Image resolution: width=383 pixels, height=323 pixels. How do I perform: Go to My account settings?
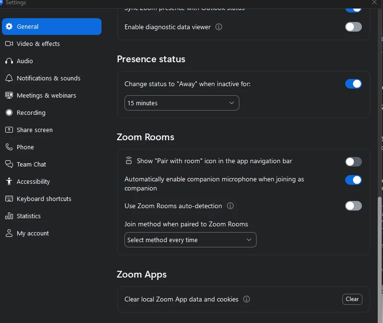(52, 233)
